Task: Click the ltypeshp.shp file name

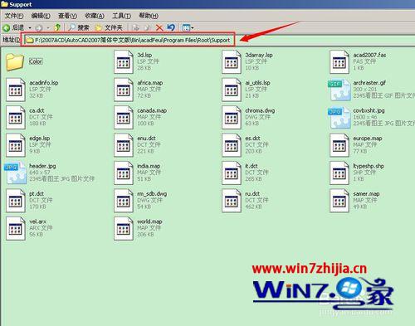Action: coord(369,166)
